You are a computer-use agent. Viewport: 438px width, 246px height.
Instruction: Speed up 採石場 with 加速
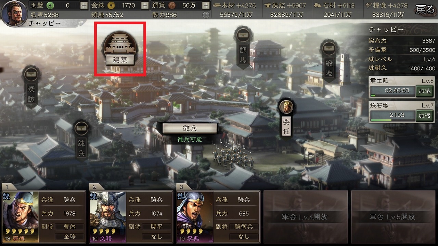(424, 116)
